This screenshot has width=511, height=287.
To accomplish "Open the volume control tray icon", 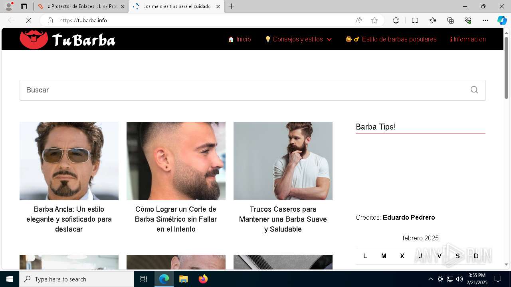I will pos(460,279).
